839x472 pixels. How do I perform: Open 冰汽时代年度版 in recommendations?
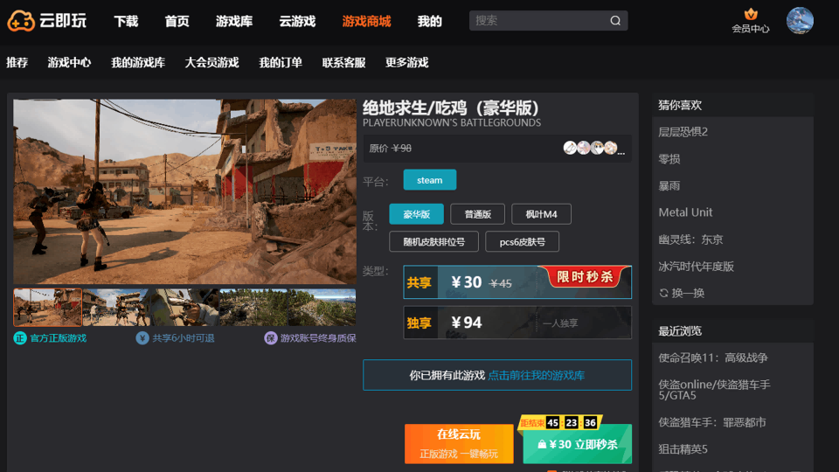point(697,266)
